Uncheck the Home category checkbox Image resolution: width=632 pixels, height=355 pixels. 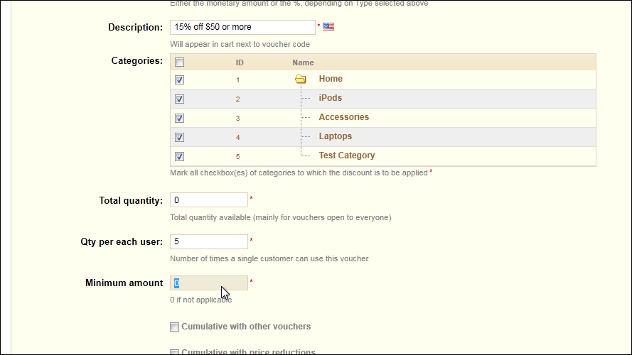click(179, 80)
